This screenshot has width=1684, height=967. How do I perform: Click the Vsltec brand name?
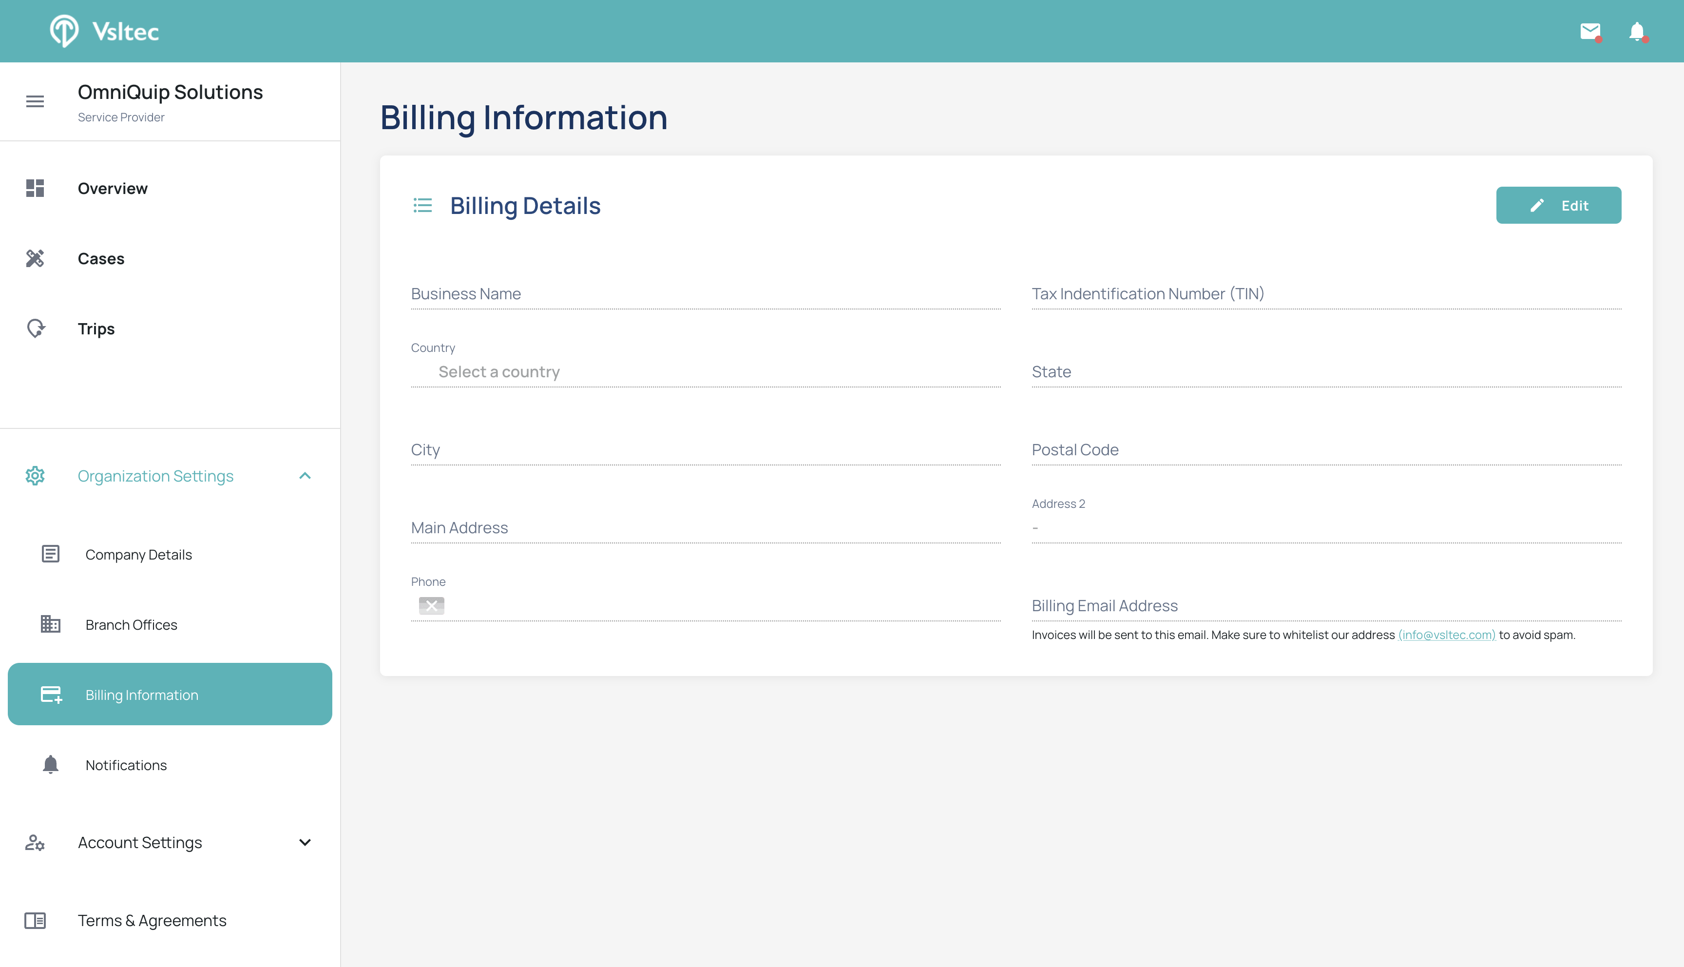125,31
